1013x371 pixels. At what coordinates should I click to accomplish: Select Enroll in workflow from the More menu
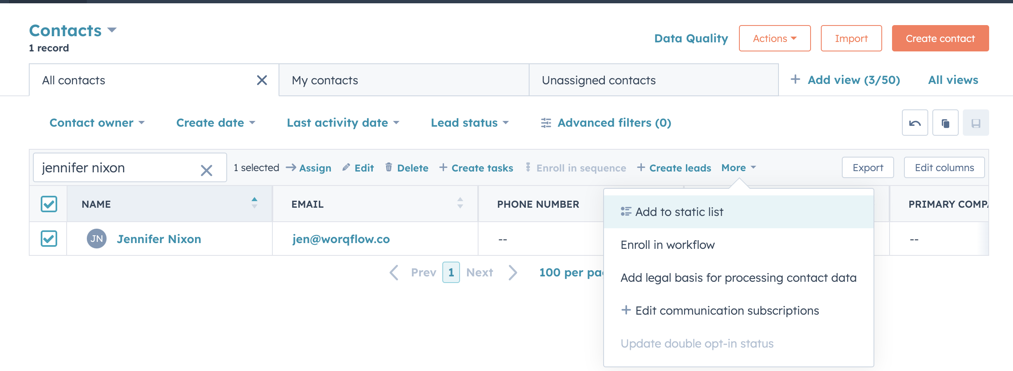[668, 244]
